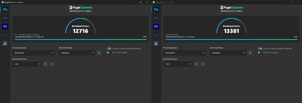This screenshot has width=302, height=103.
Task: Refresh benchmark versions in left window
Action: [x=52, y=64]
